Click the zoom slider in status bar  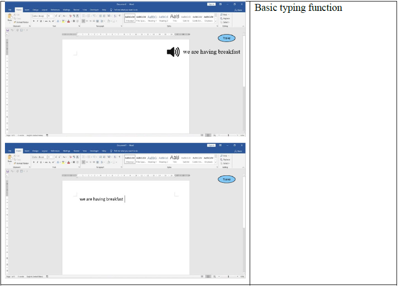pyautogui.click(x=228, y=135)
